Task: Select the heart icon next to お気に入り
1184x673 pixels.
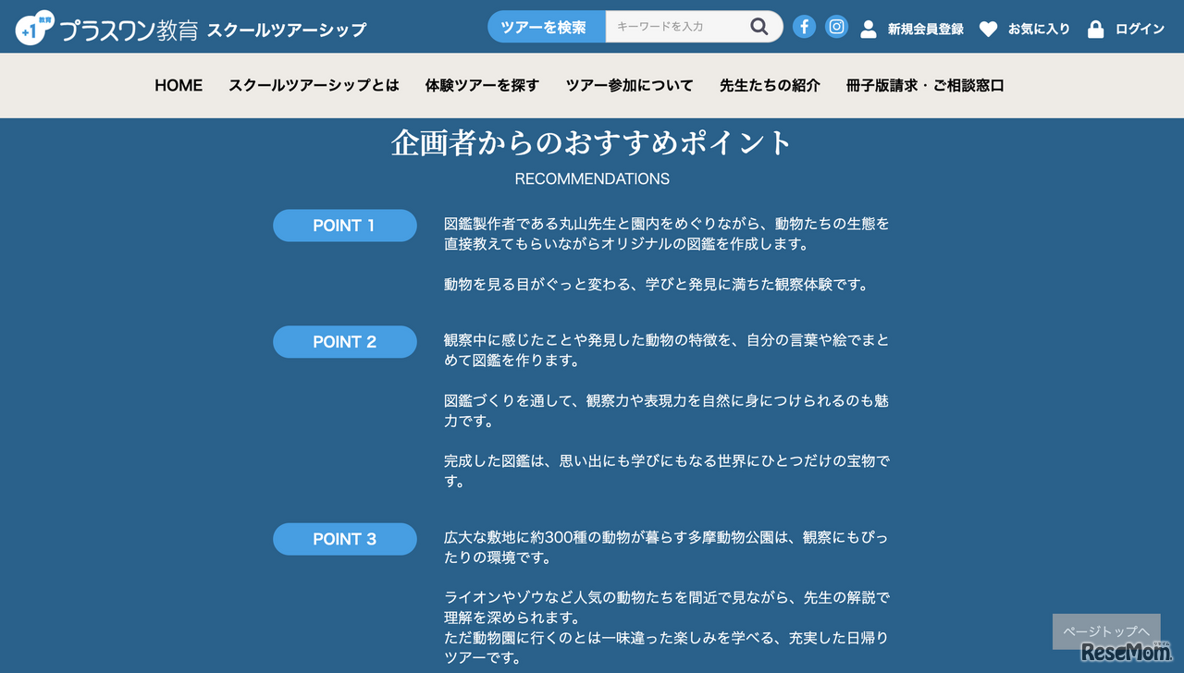Action: click(991, 26)
